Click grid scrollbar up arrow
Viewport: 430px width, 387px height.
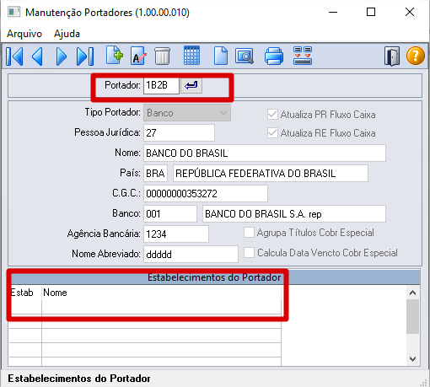tap(412, 293)
